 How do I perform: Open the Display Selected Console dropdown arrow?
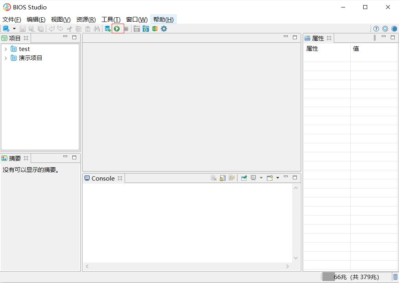coord(261,178)
